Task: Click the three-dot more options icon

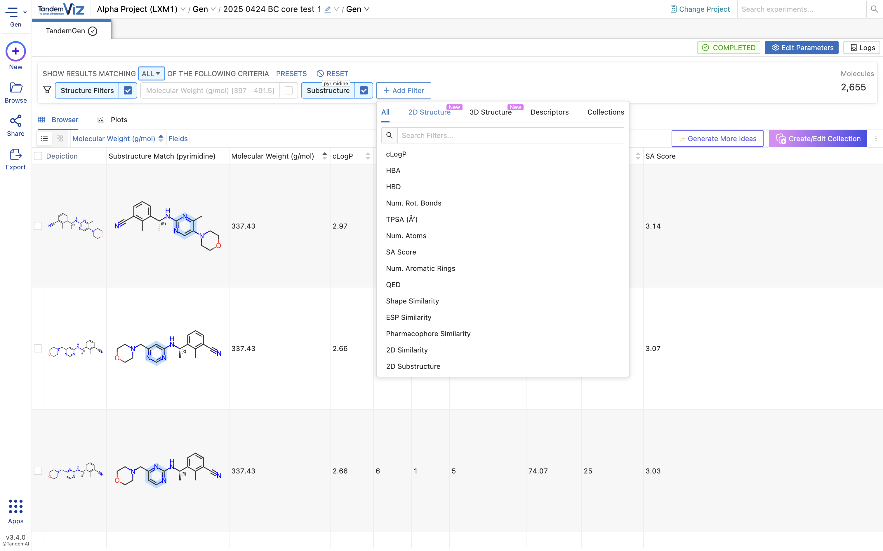Action: click(876, 138)
